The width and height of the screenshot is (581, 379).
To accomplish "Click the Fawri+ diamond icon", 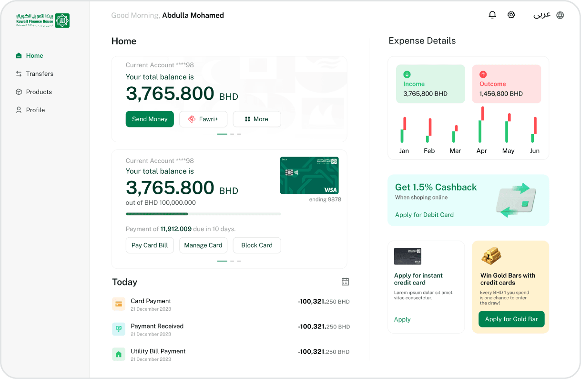I will click(x=192, y=119).
